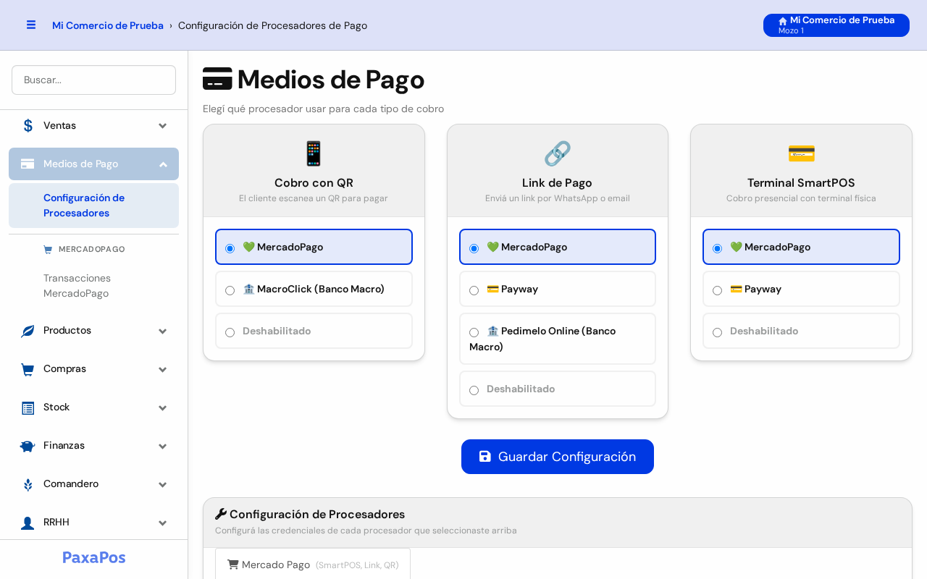
Task: Click the leaf icon for Productos
Action: tap(28, 331)
